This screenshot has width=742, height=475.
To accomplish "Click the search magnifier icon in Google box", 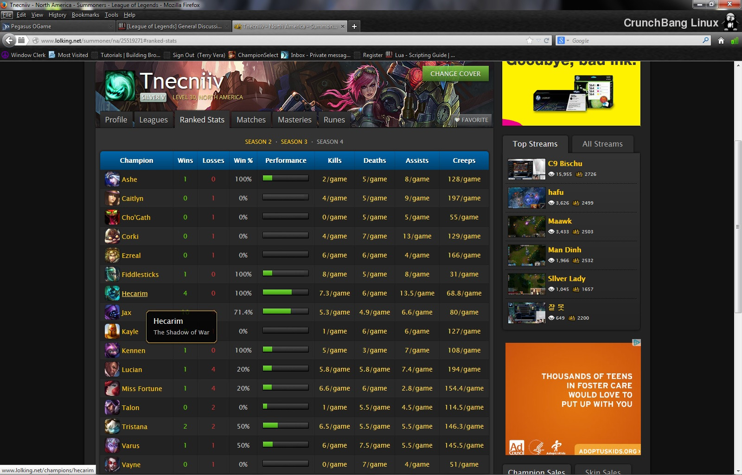I will coord(705,40).
